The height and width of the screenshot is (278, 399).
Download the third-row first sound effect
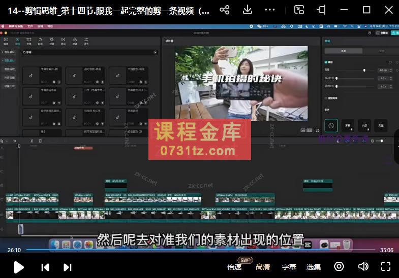[x=59, y=124]
